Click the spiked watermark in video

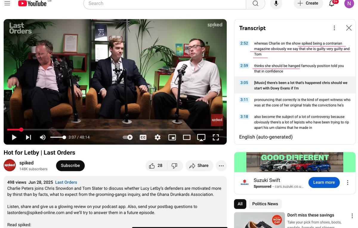pos(217,120)
